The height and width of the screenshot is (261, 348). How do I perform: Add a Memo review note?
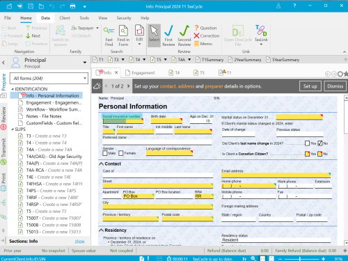pyautogui.click(x=203, y=44)
